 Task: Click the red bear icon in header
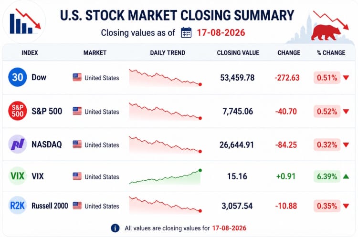click(x=326, y=32)
